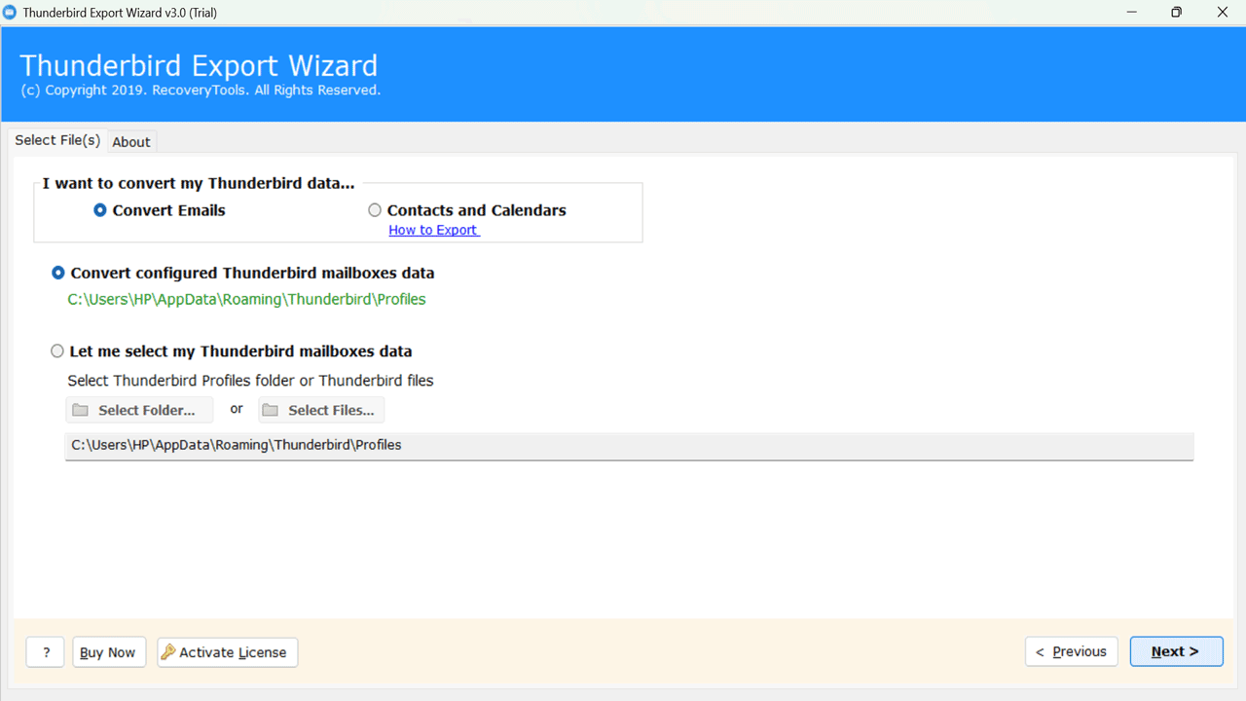Click the Select Files... button
The width and height of the screenshot is (1246, 701).
coord(321,410)
